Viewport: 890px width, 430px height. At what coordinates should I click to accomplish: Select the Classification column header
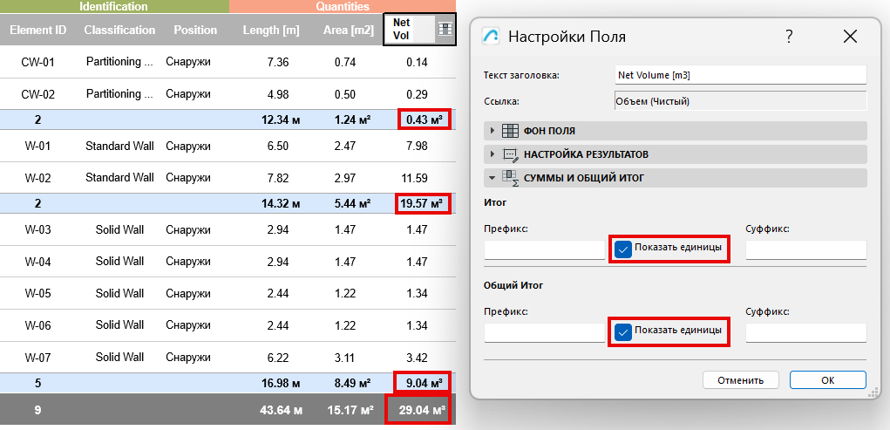(x=119, y=30)
